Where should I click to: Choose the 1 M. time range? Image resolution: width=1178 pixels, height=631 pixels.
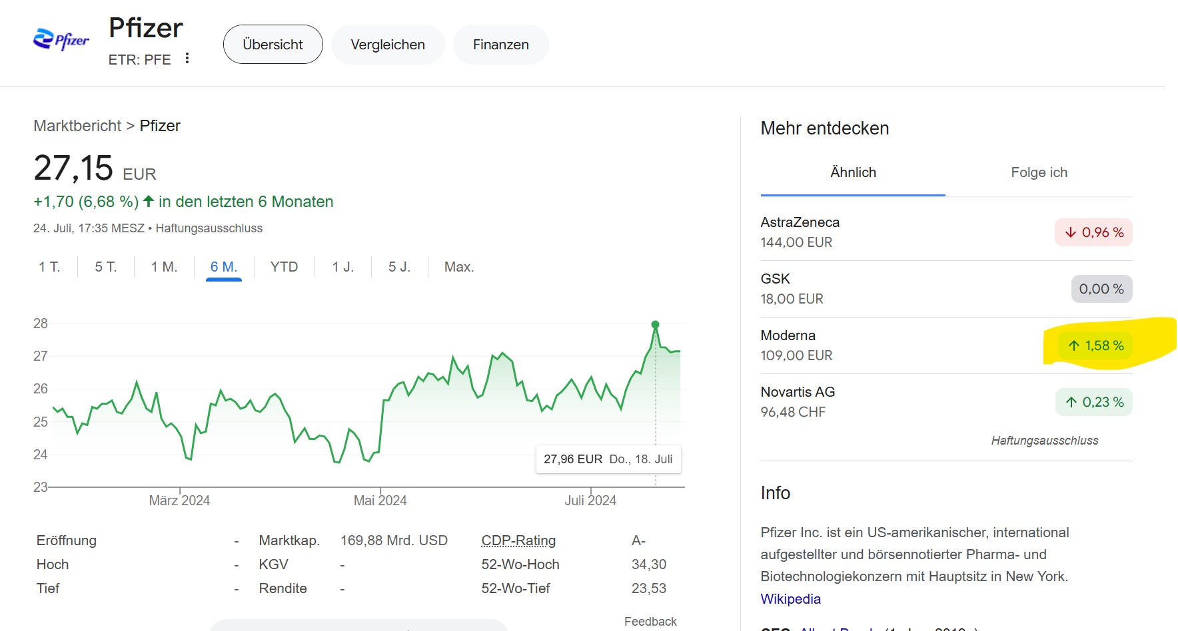click(x=164, y=267)
